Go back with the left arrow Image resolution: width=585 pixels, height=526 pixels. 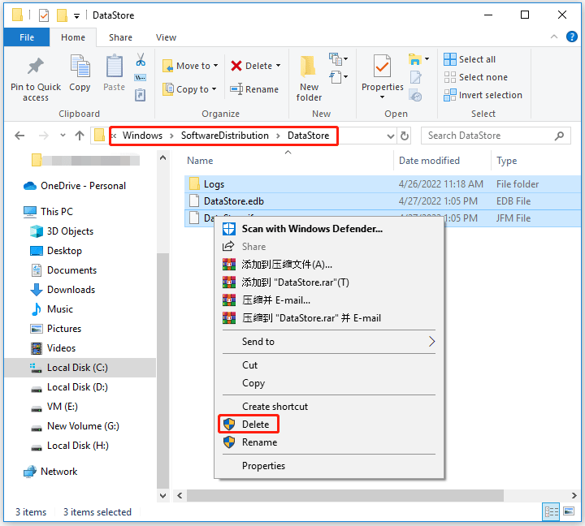coord(19,136)
